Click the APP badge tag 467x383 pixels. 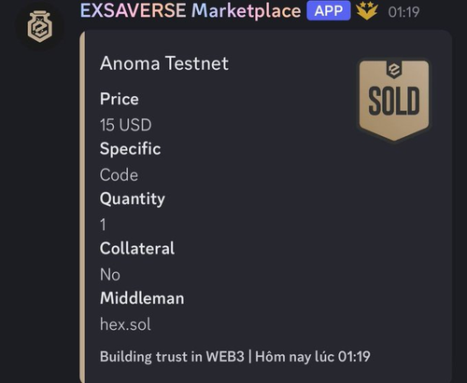329,11
